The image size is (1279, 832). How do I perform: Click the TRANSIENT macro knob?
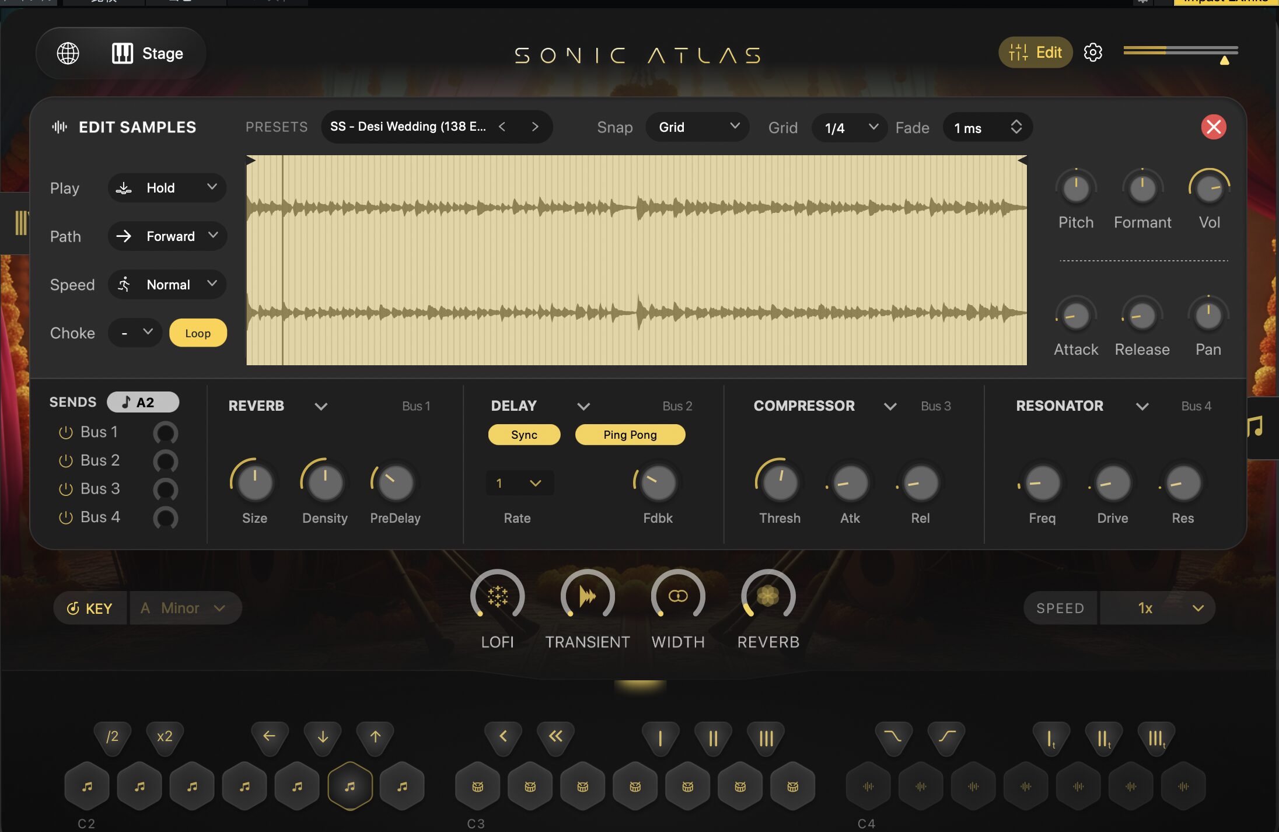pyautogui.click(x=587, y=596)
